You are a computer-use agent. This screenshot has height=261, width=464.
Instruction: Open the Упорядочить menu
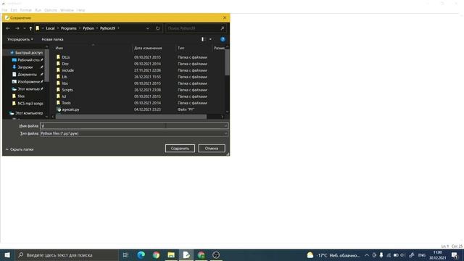click(x=20, y=39)
